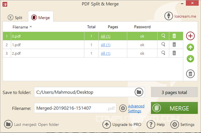The height and width of the screenshot is (133, 201).
Task: Open the All (1) pages link for 0.pdf
Action: [106, 36]
